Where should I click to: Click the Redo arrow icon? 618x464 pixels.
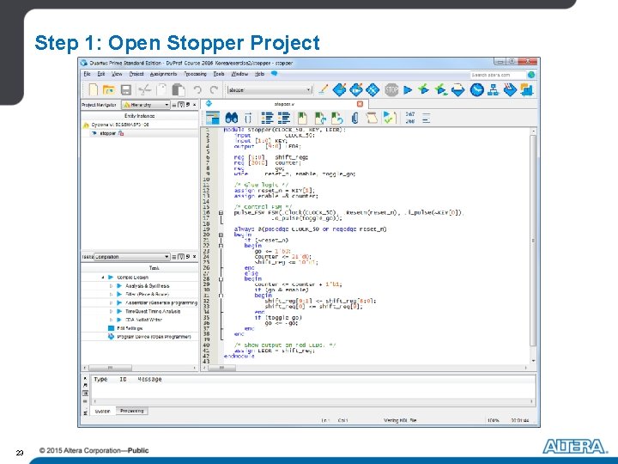click(x=214, y=90)
